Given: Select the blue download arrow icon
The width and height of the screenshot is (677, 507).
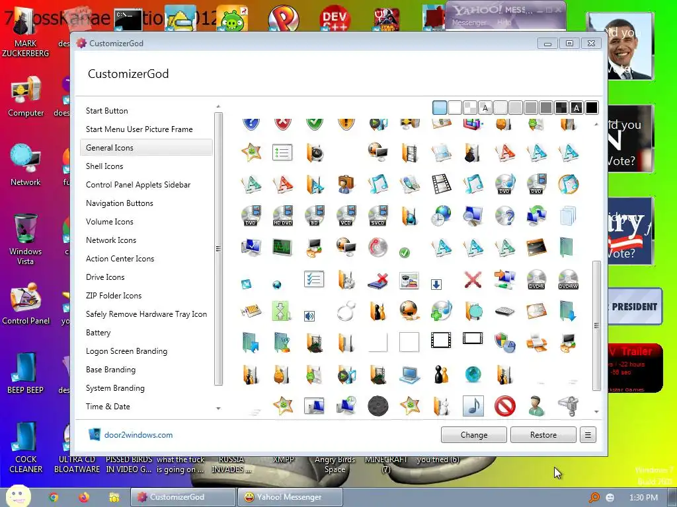Looking at the screenshot, I should pyautogui.click(x=436, y=284).
